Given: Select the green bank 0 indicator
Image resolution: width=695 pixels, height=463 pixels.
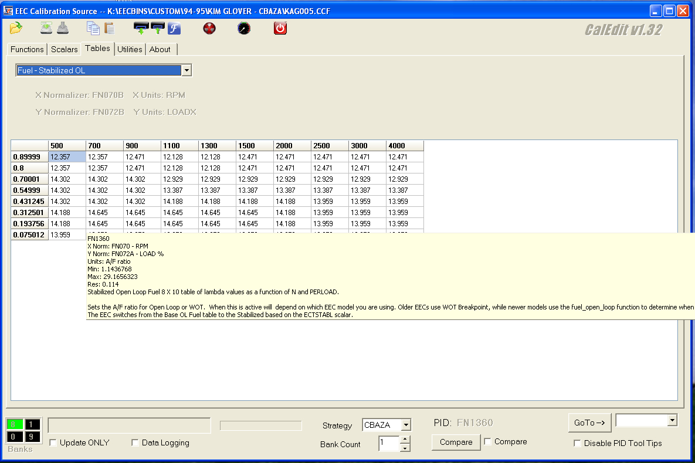Looking at the screenshot, I should (x=14, y=425).
